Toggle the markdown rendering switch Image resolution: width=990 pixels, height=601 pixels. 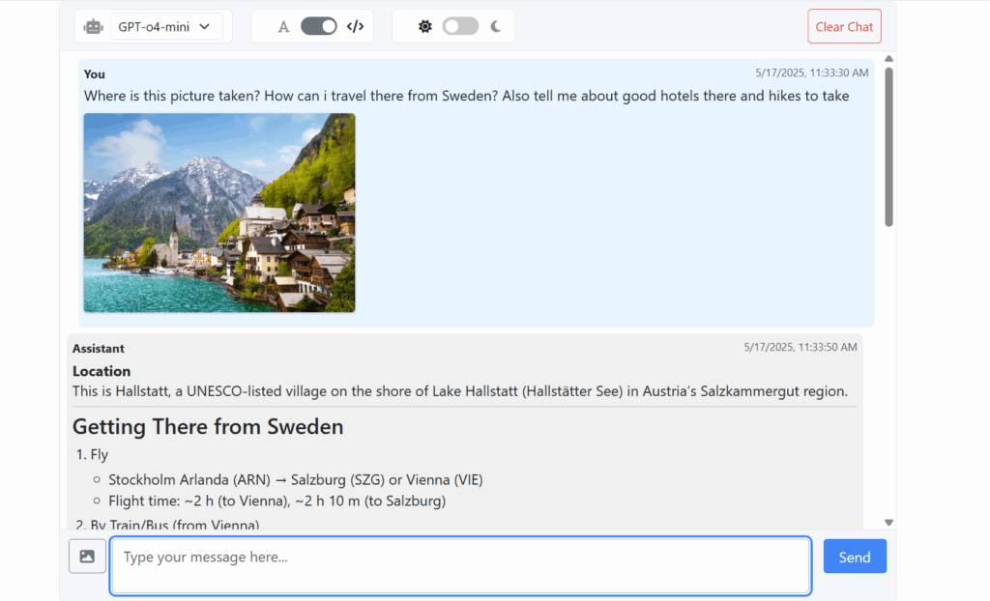coord(319,26)
